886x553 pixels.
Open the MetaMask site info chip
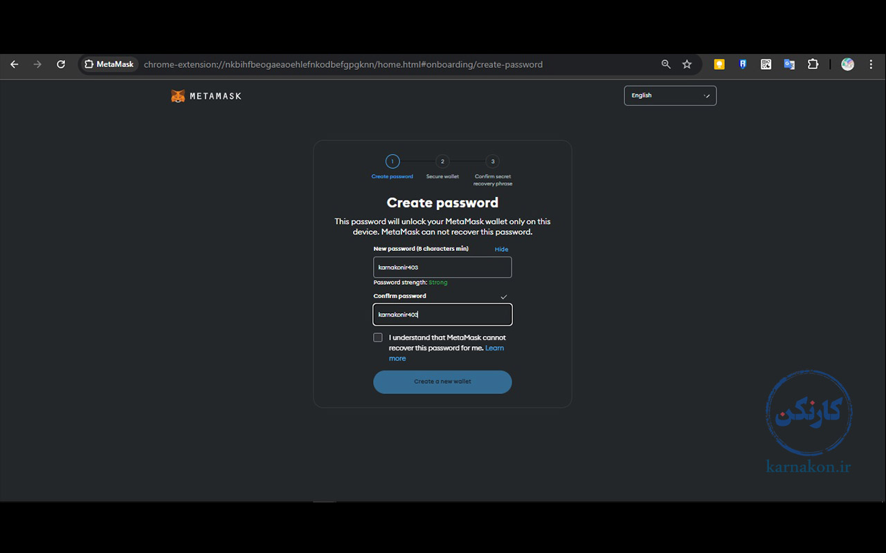[x=109, y=64]
